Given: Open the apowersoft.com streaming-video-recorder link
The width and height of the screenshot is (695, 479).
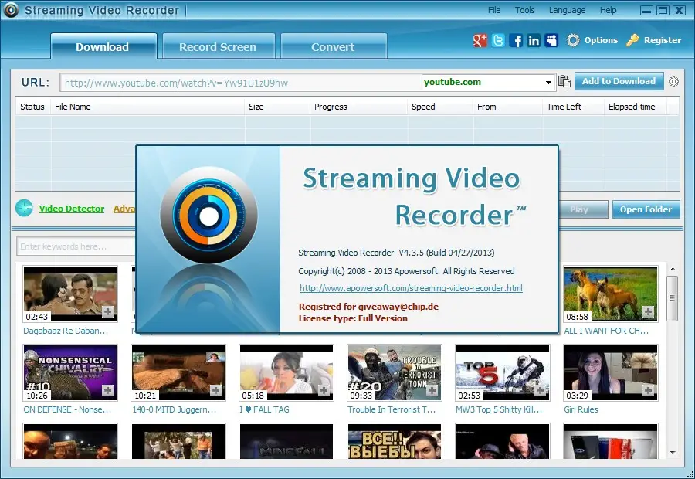Looking at the screenshot, I should [411, 288].
